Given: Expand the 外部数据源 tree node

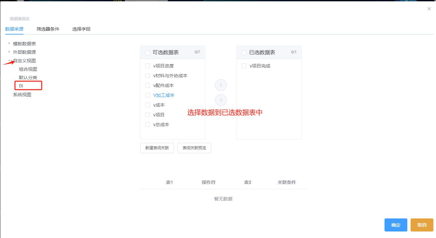Looking at the screenshot, I should click(9, 52).
